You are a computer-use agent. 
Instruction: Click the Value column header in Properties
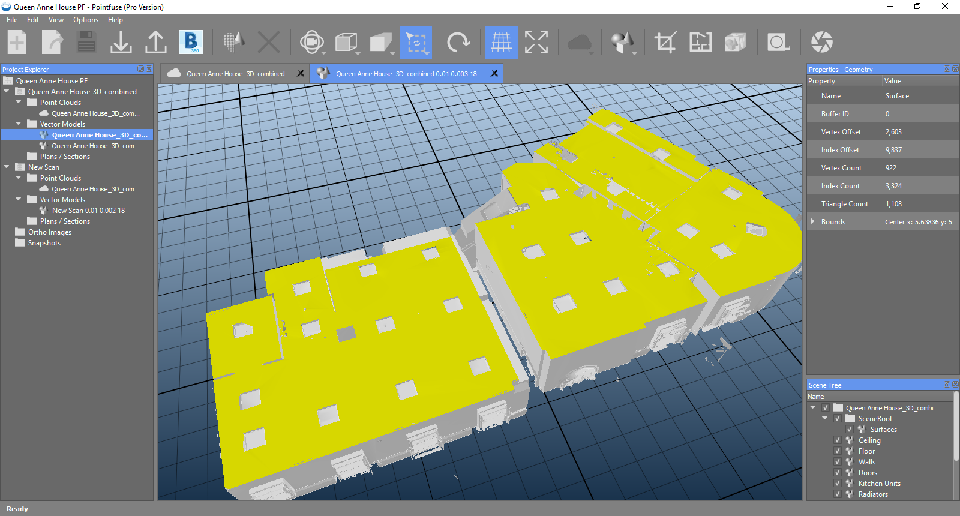click(921, 81)
